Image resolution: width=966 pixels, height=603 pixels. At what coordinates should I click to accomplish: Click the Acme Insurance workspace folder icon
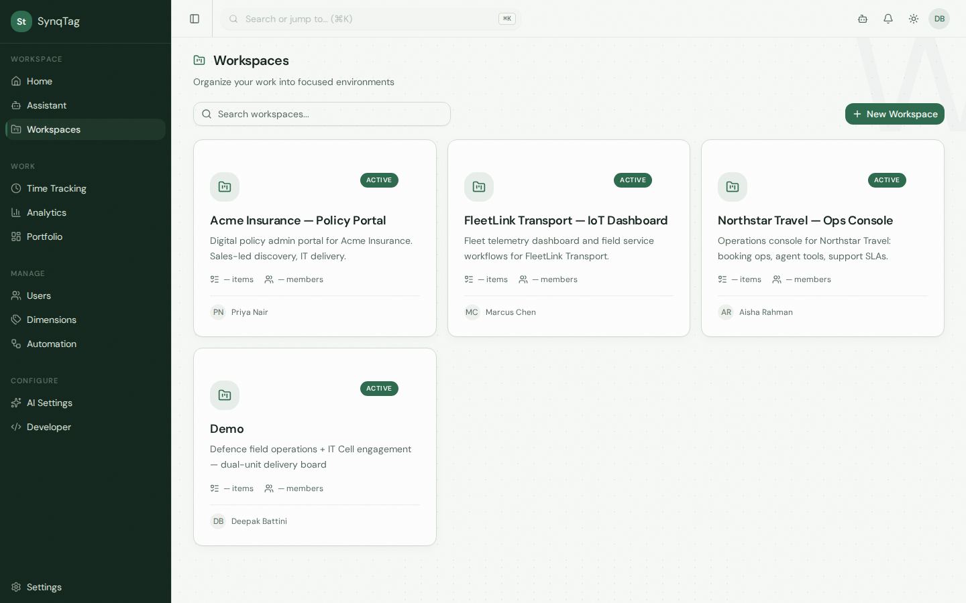point(225,187)
